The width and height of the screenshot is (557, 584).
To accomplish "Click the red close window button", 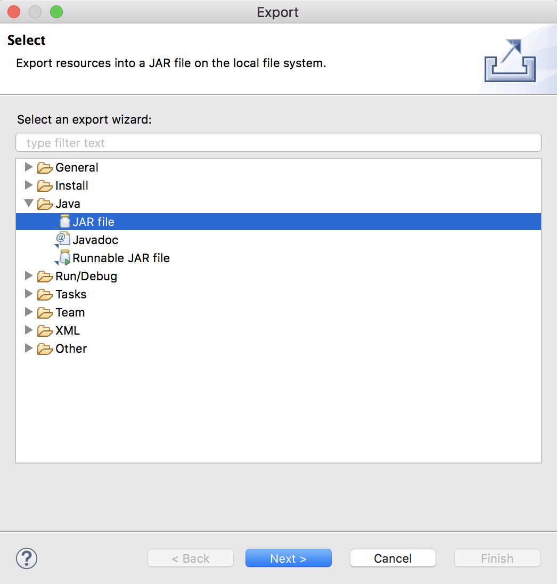I will click(x=14, y=12).
